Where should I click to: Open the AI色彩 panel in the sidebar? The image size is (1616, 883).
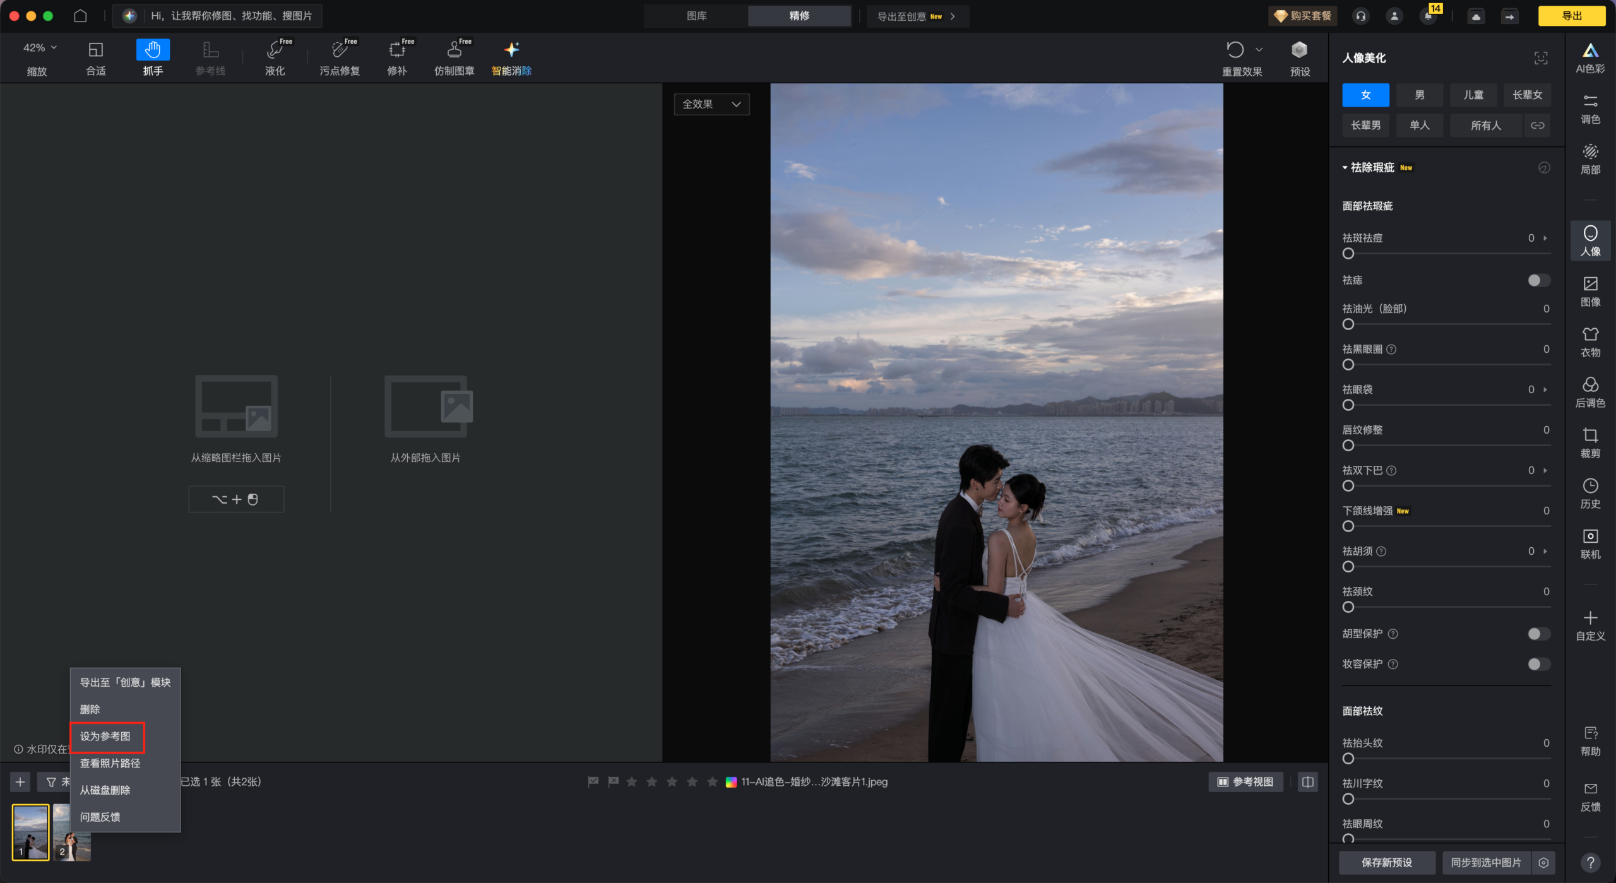(x=1589, y=57)
